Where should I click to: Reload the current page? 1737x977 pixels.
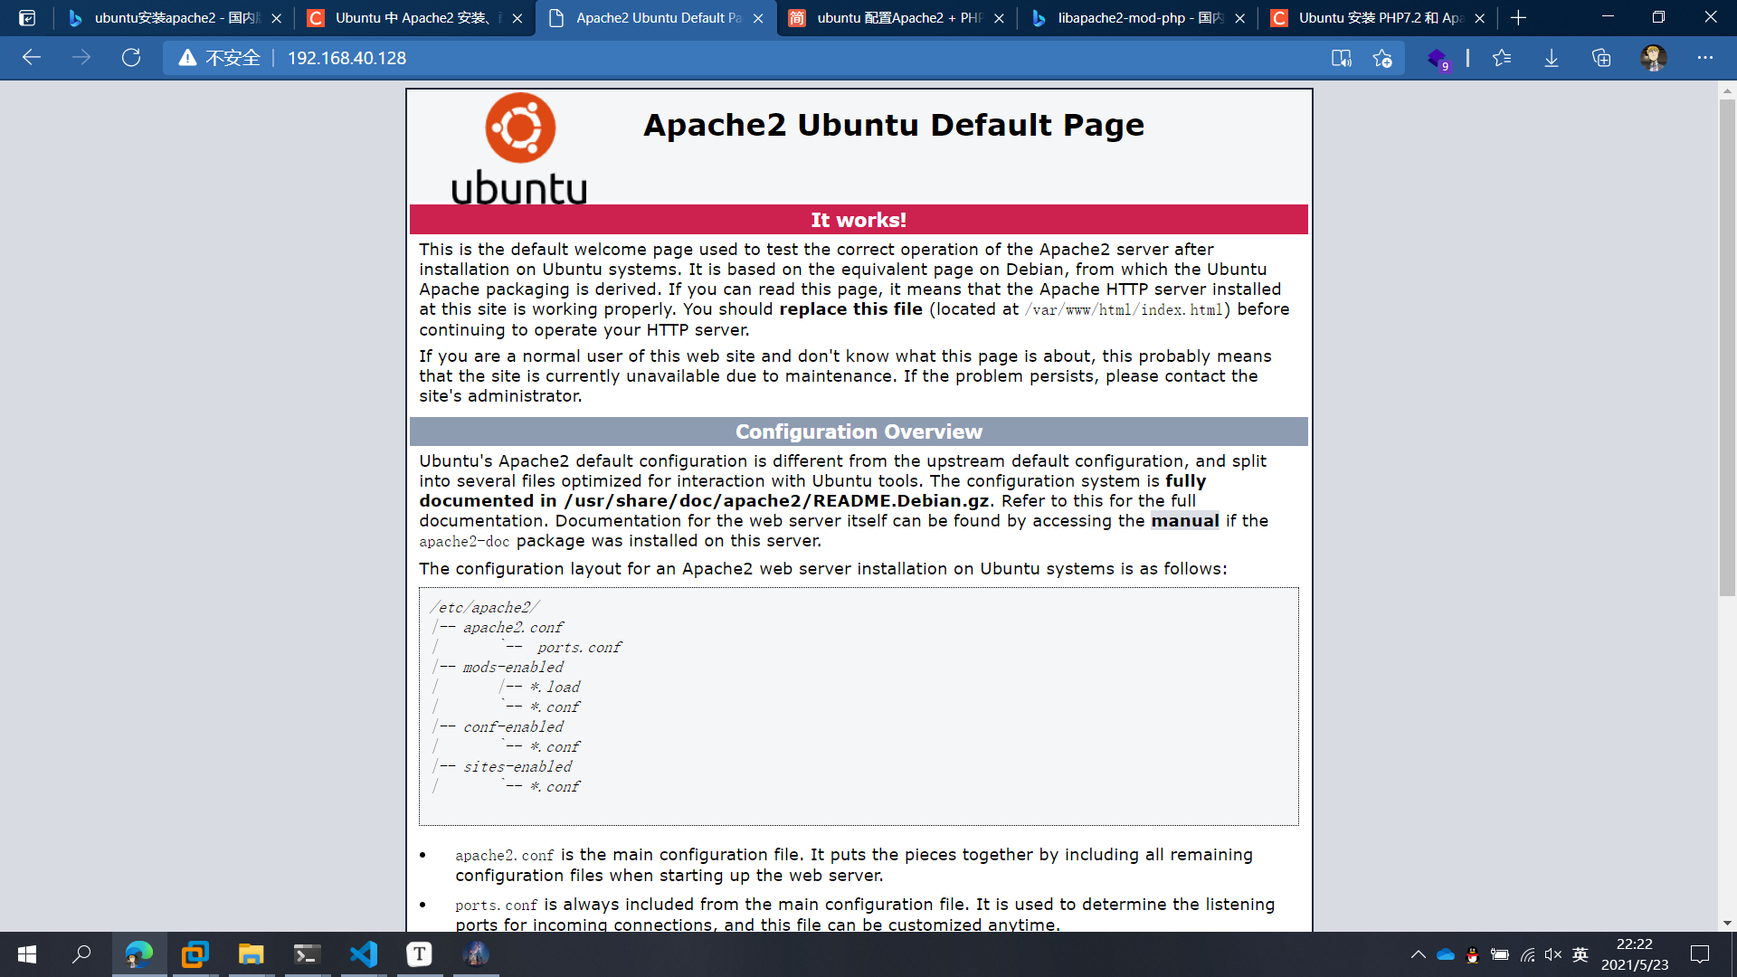[x=131, y=58]
